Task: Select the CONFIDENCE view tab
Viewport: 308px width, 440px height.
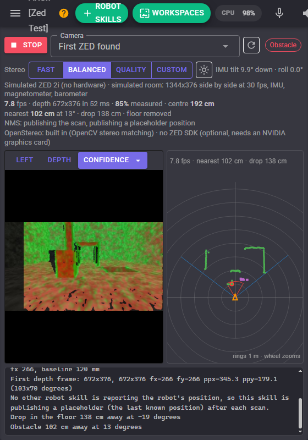Action: tap(106, 160)
